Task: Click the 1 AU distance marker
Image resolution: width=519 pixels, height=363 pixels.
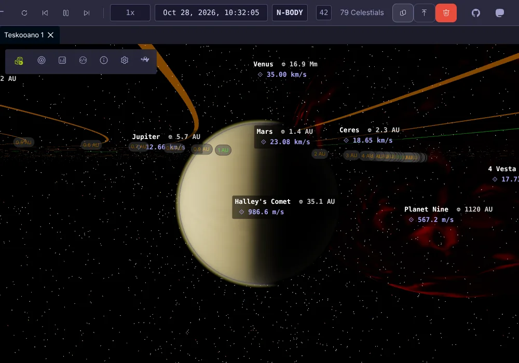Action: pyautogui.click(x=223, y=150)
